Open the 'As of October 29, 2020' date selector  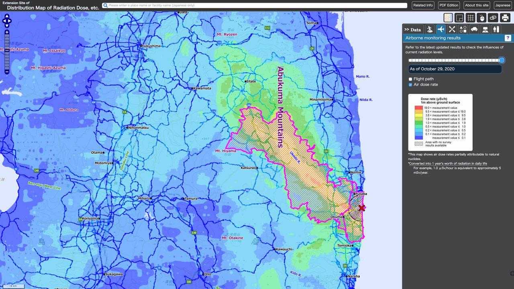455,69
